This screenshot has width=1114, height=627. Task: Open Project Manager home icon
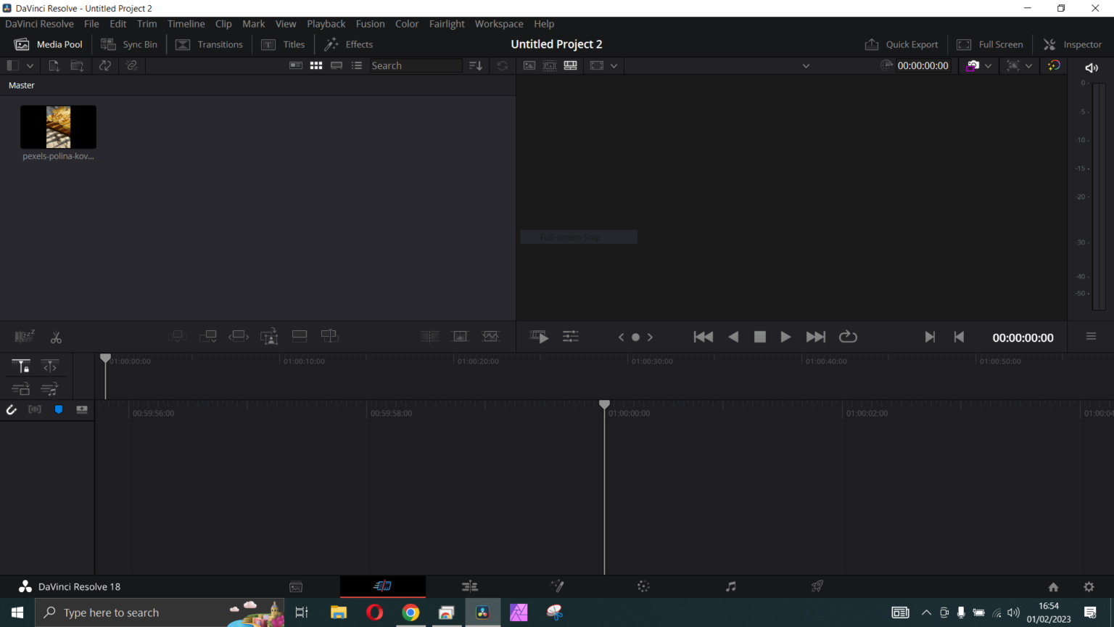1053,587
